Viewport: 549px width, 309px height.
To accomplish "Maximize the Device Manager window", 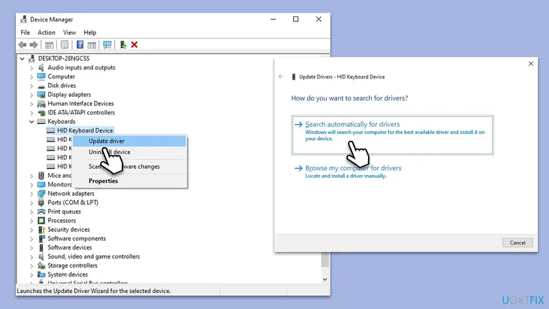I will click(296, 19).
